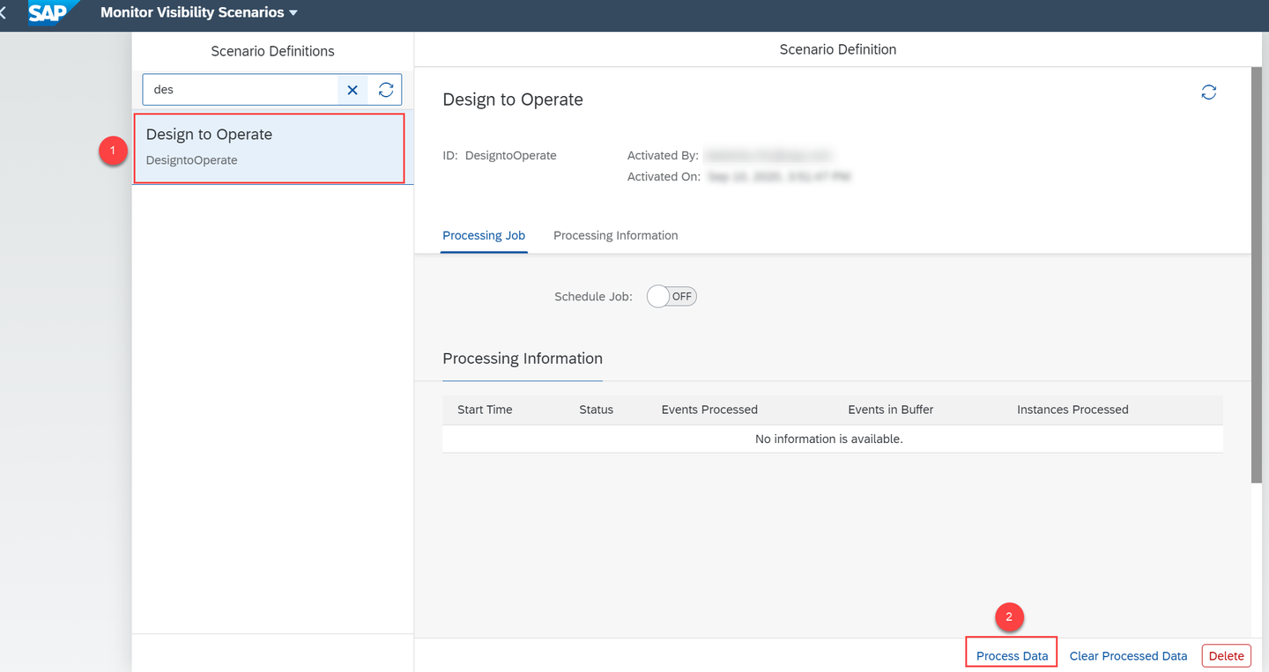1269x672 pixels.
Task: Click the Schedule Job: label
Action: 593,297
